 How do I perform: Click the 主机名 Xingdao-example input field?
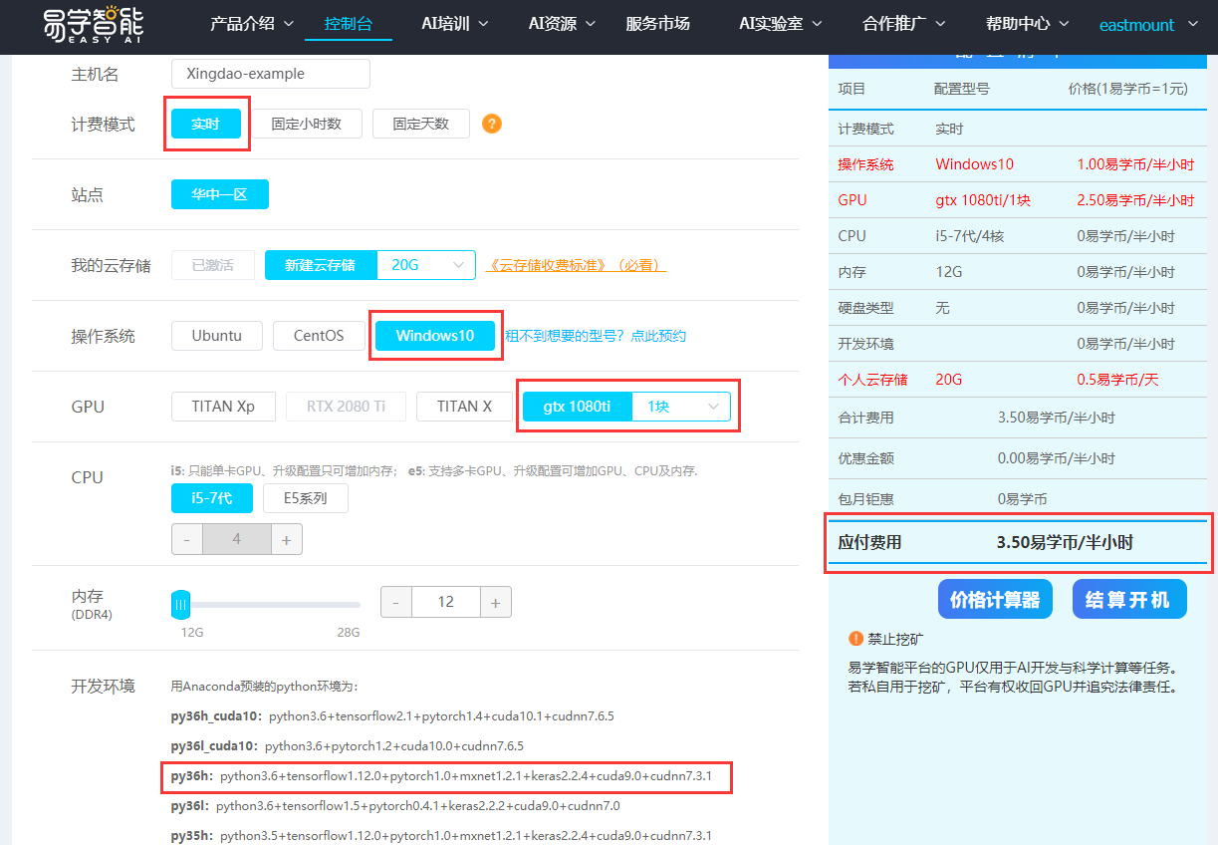point(271,74)
